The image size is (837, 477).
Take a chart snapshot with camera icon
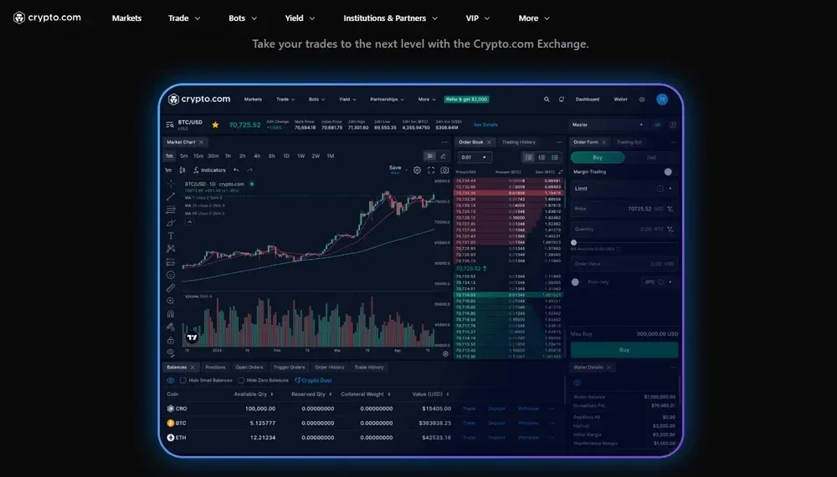pos(444,170)
